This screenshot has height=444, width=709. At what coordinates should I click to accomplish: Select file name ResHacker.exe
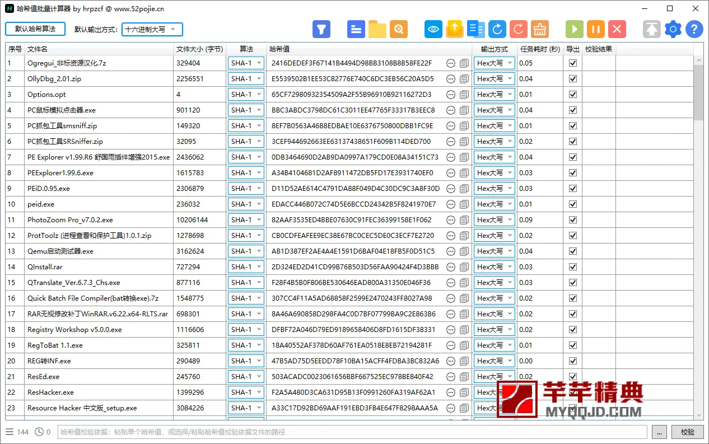pyautogui.click(x=50, y=392)
